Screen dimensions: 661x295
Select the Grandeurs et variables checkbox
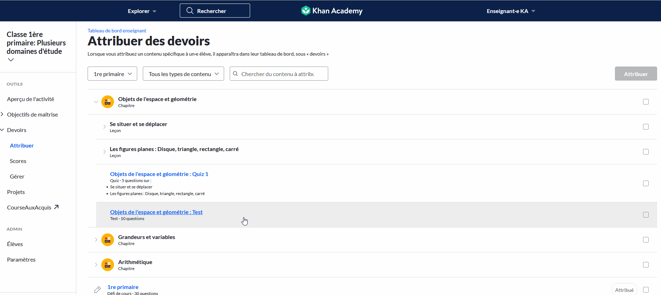[x=646, y=240]
